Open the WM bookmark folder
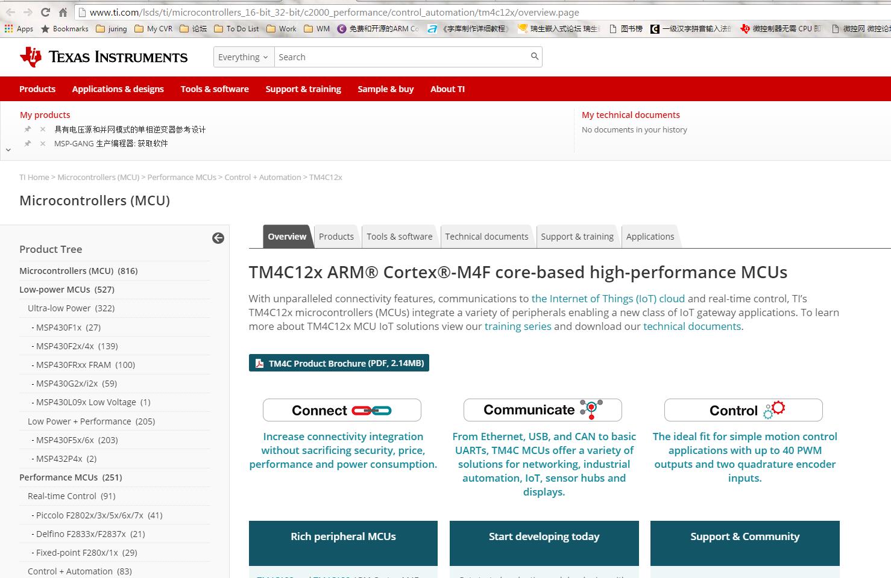 (x=317, y=28)
